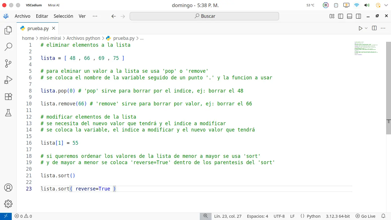Open the 'domingo - 5:38 P. M.' clock
Image resolution: width=391 pixels, height=220 pixels.
pos(195,5)
